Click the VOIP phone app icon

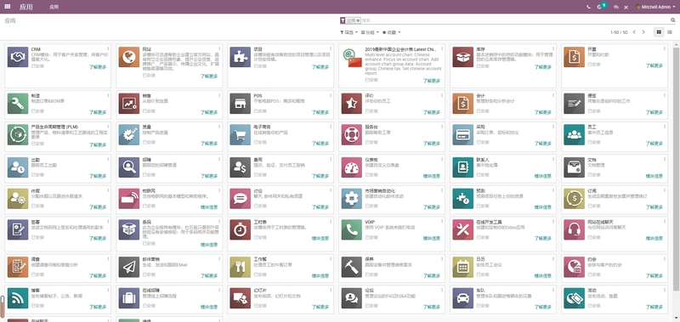point(352,229)
